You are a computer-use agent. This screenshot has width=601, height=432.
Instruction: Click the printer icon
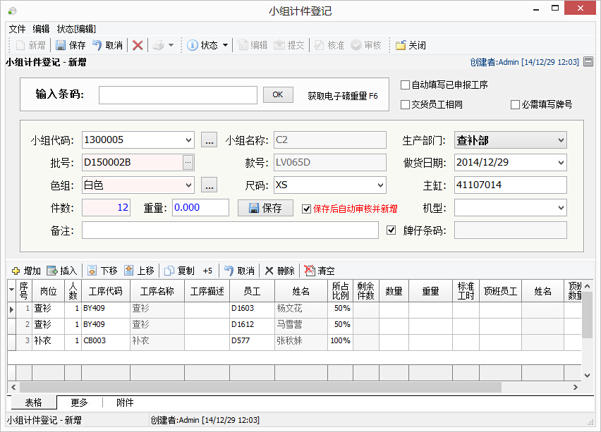[x=158, y=45]
